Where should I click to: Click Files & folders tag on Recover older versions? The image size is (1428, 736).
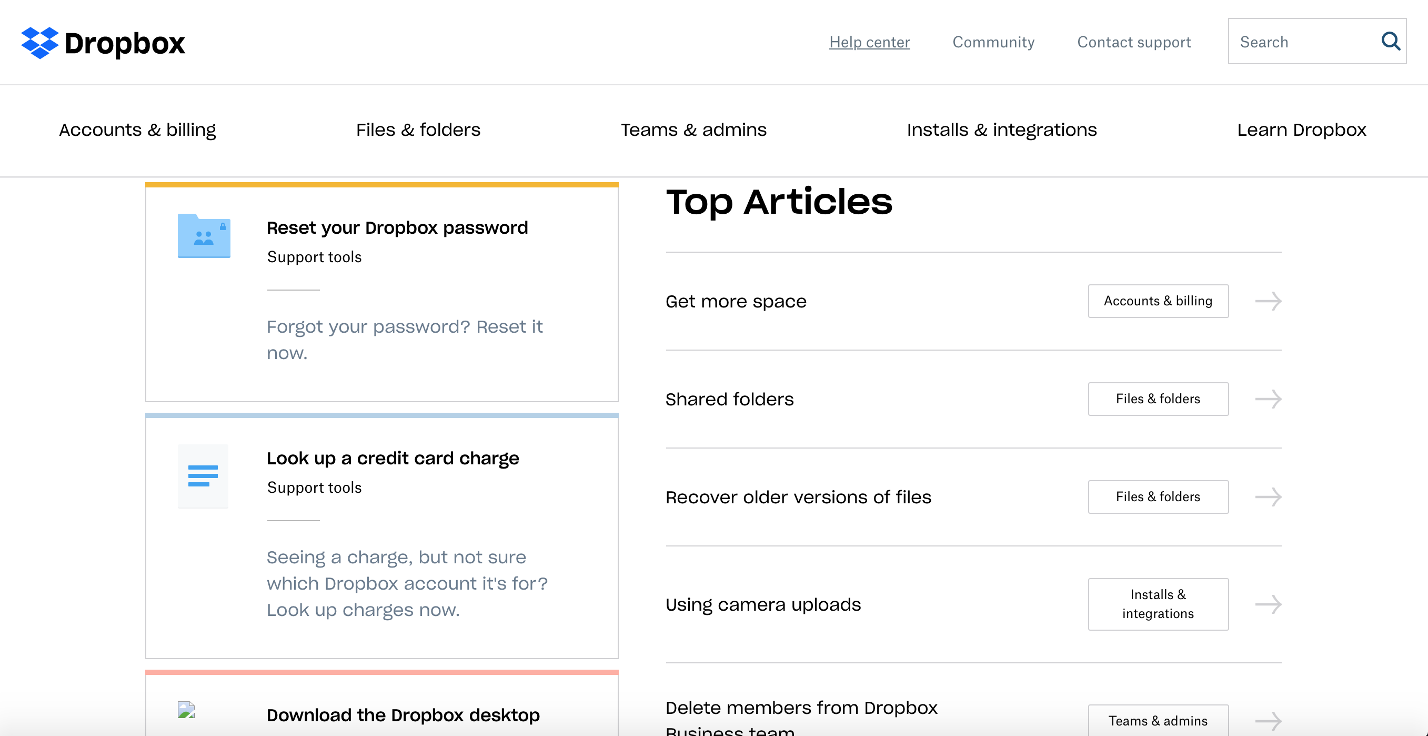click(x=1158, y=497)
